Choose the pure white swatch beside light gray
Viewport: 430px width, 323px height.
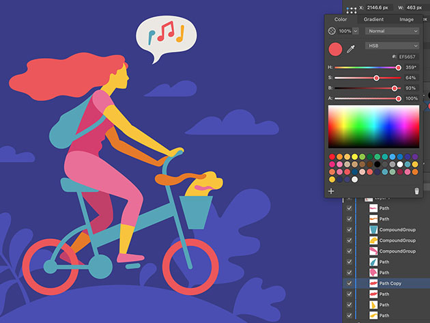click(x=400, y=165)
